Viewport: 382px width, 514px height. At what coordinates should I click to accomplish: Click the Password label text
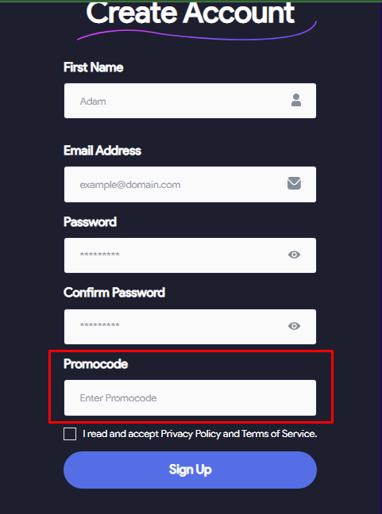point(91,222)
